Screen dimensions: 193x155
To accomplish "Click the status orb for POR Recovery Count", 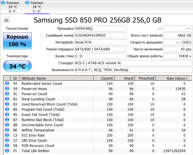I will pos(7,146).
